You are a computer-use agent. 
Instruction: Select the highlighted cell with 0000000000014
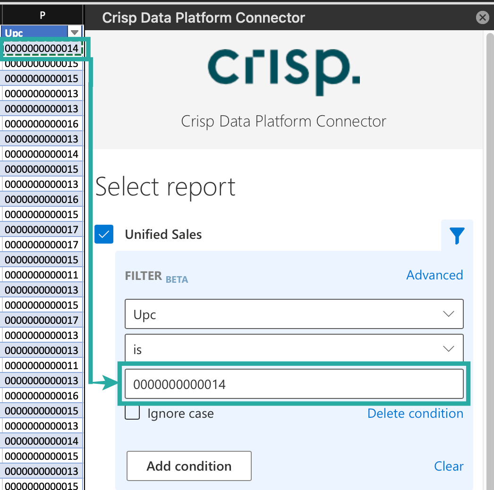42,48
